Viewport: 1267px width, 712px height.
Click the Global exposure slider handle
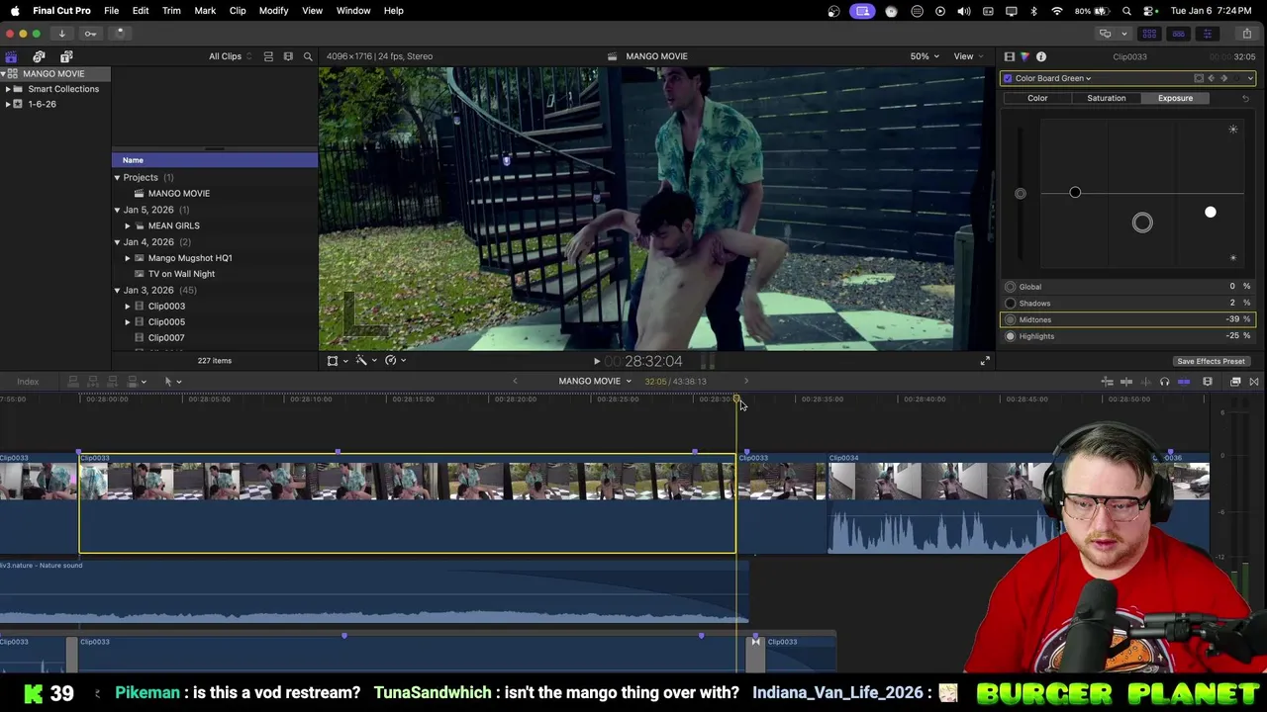(x=1021, y=193)
